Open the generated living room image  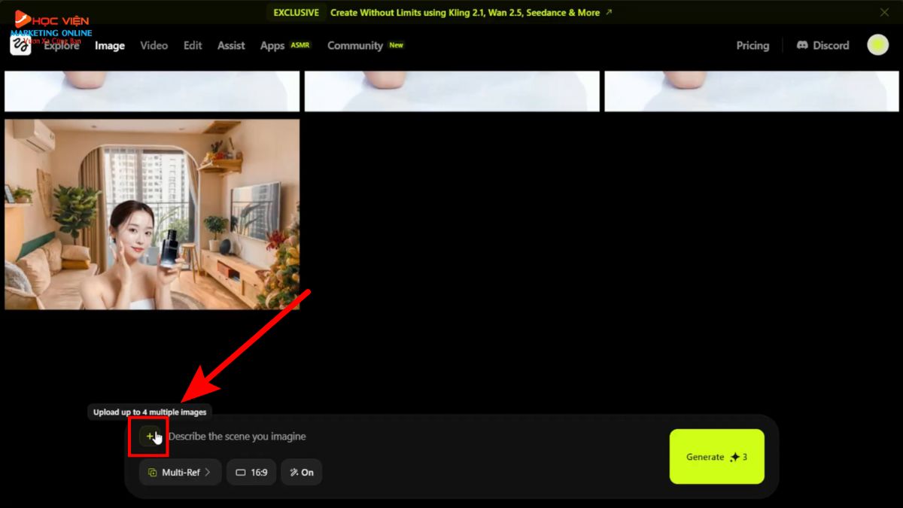[152, 214]
